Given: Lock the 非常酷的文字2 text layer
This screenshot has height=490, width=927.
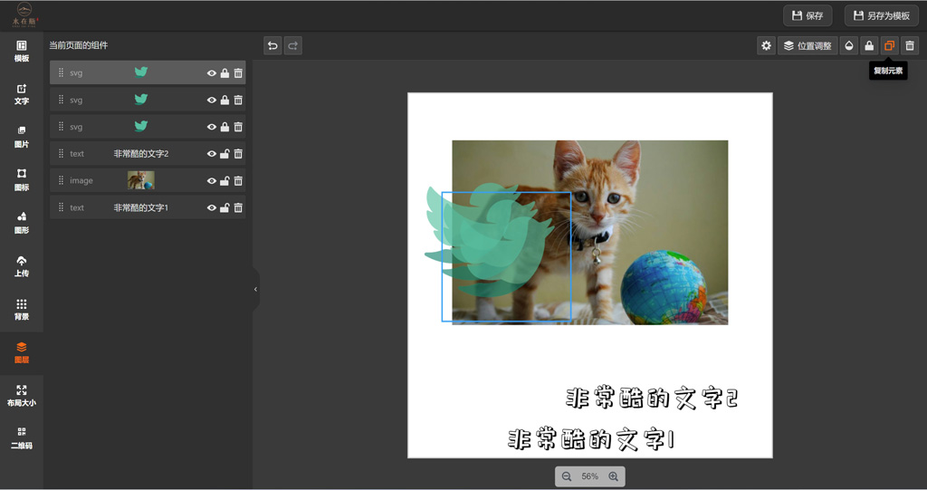Looking at the screenshot, I should coord(225,154).
